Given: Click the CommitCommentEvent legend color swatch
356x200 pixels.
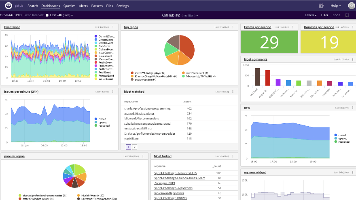Looking at the screenshot, I should (95, 36).
